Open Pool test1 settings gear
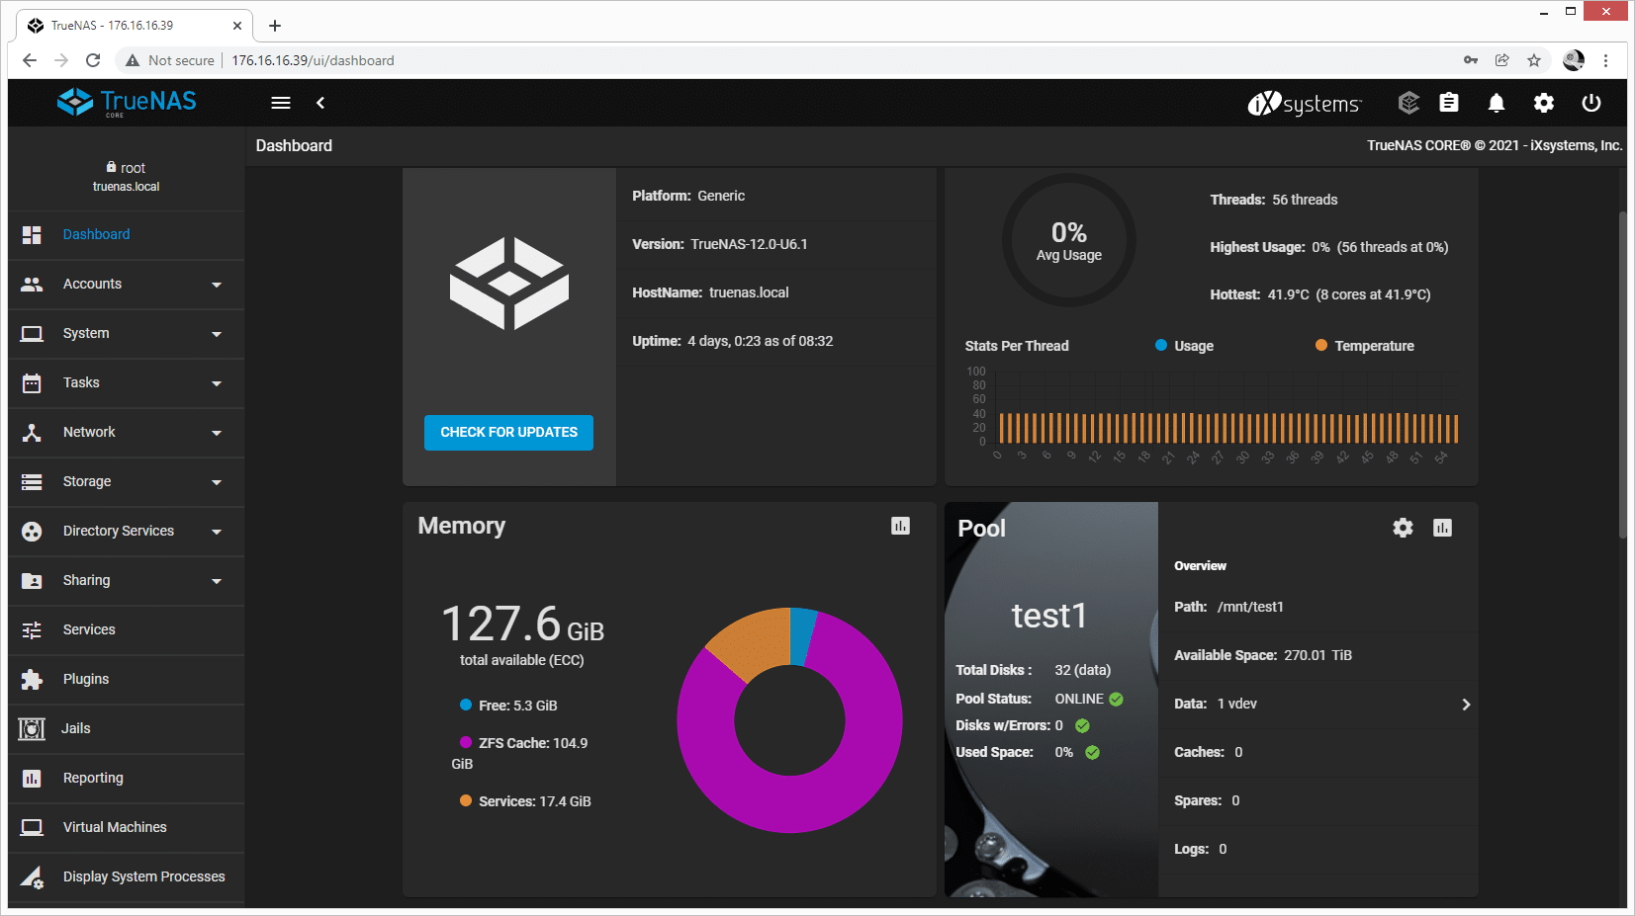This screenshot has height=916, width=1635. coord(1403,528)
